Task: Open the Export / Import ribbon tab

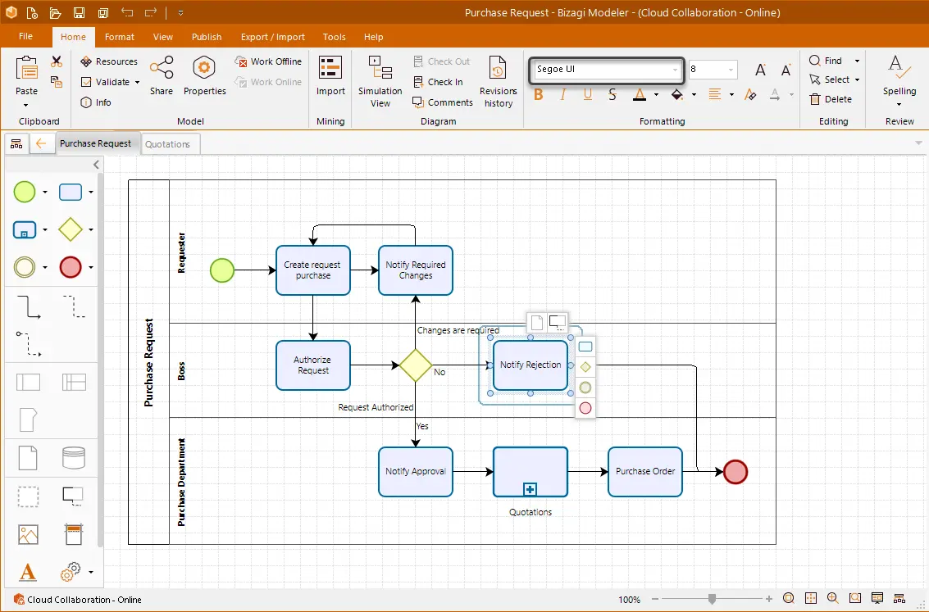Action: [272, 37]
